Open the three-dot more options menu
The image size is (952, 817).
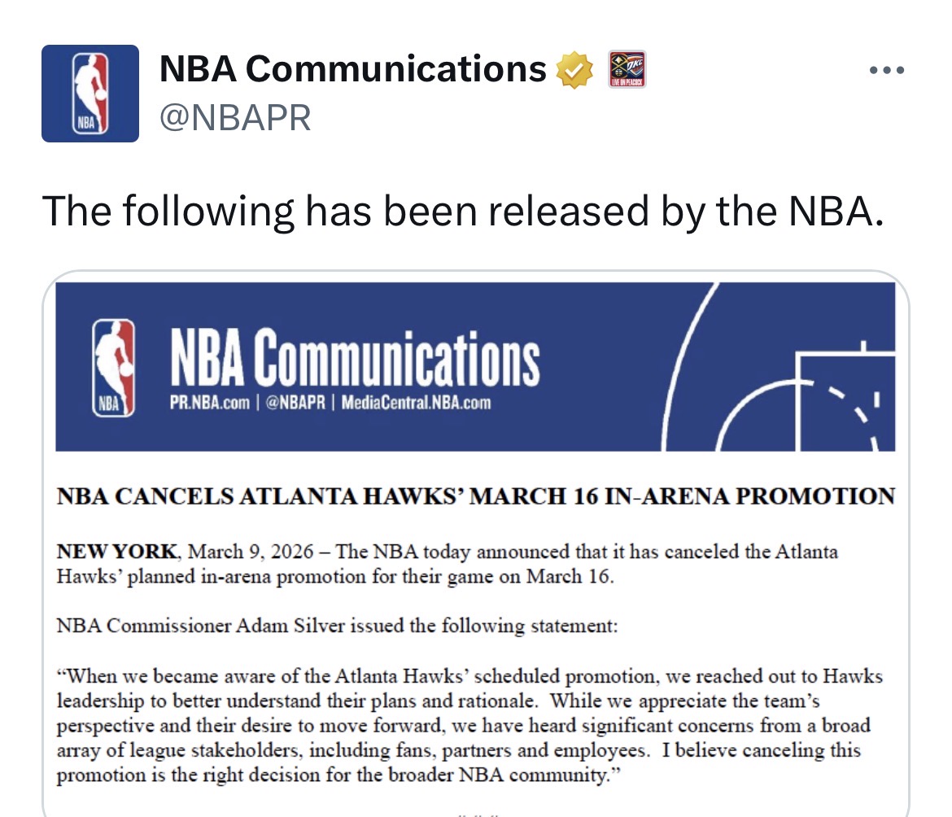coord(886,71)
